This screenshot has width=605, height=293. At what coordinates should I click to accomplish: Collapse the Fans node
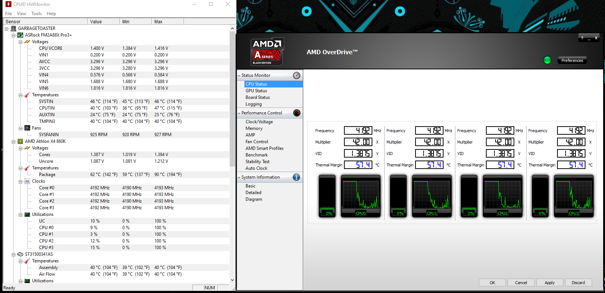click(21, 128)
